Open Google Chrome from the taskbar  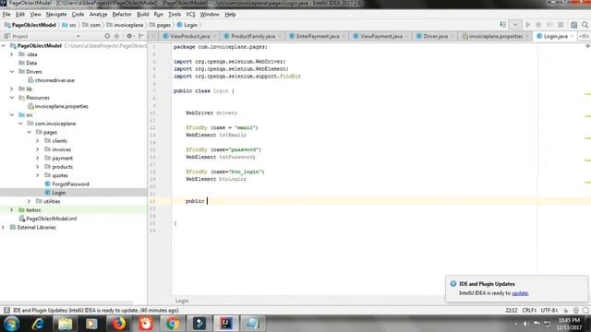[173, 324]
